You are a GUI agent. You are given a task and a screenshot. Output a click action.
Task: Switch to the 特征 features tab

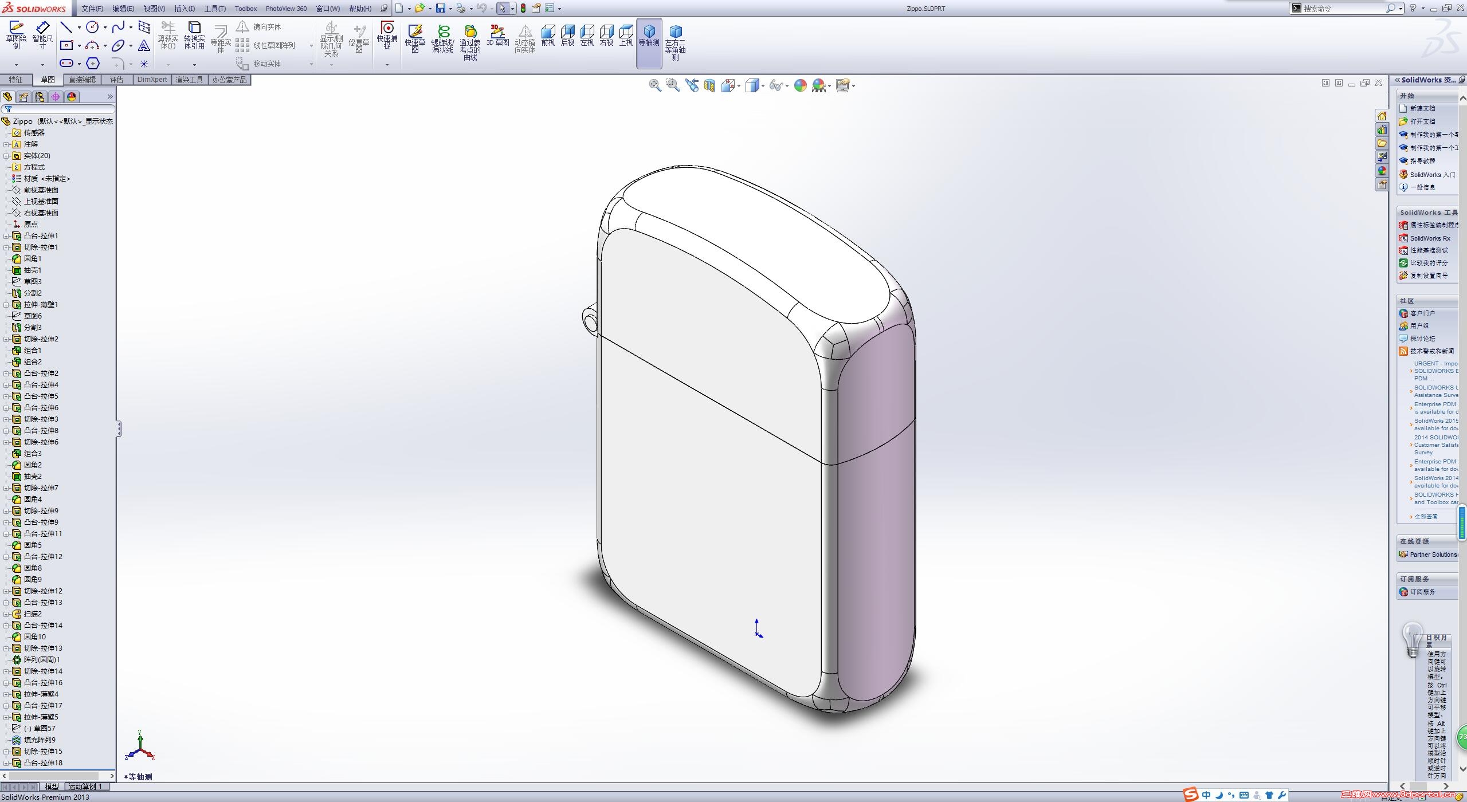[15, 80]
